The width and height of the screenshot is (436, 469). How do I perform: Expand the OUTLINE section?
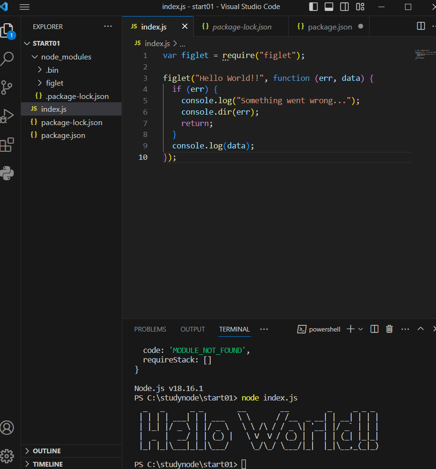tap(71, 451)
